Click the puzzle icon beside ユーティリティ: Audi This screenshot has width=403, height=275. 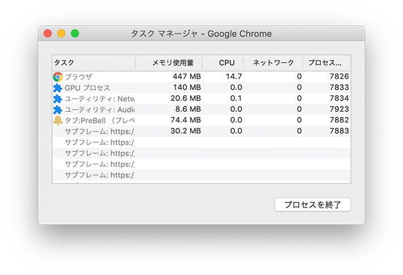[x=57, y=109]
